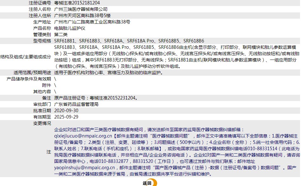Click the 型号规格 label
Screen dimensions: 301x186
coord(42,41)
